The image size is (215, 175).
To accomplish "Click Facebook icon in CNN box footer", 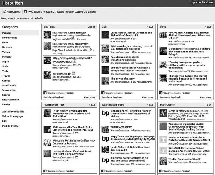I will (103, 93).
